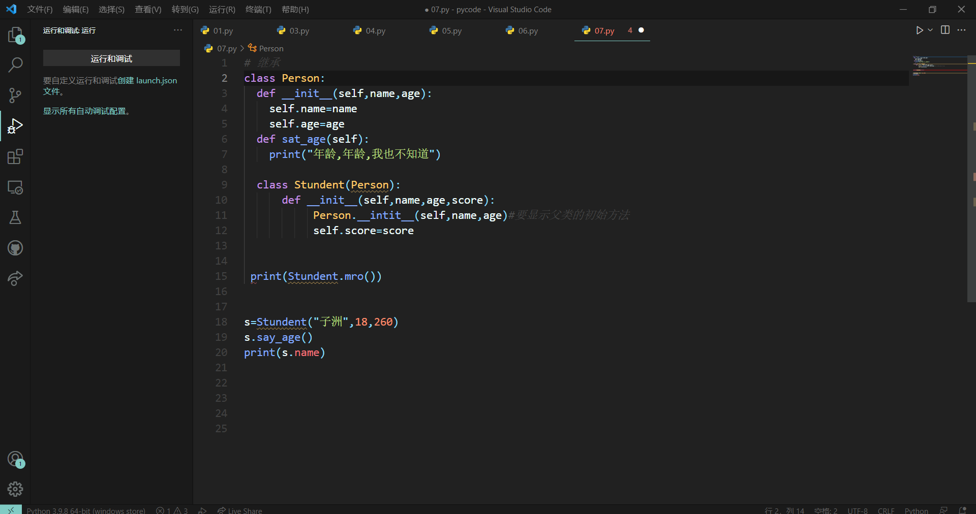Viewport: 976px width, 514px height.
Task: Place cursor on class Stundent(Person) line
Action: click(328, 185)
